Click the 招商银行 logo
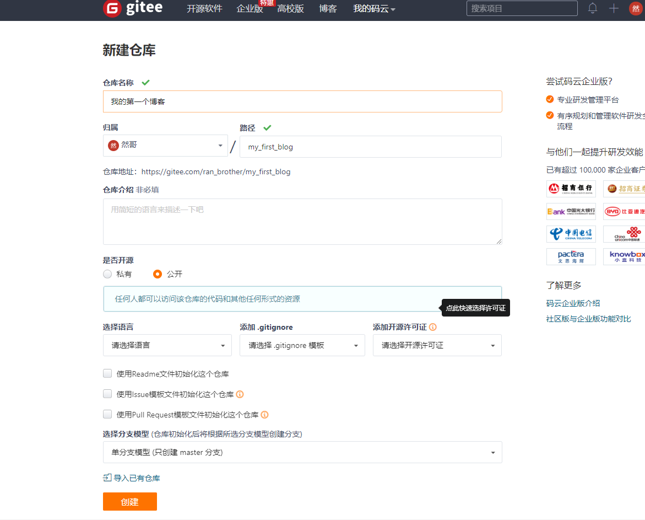This screenshot has width=645, height=520. click(x=571, y=189)
